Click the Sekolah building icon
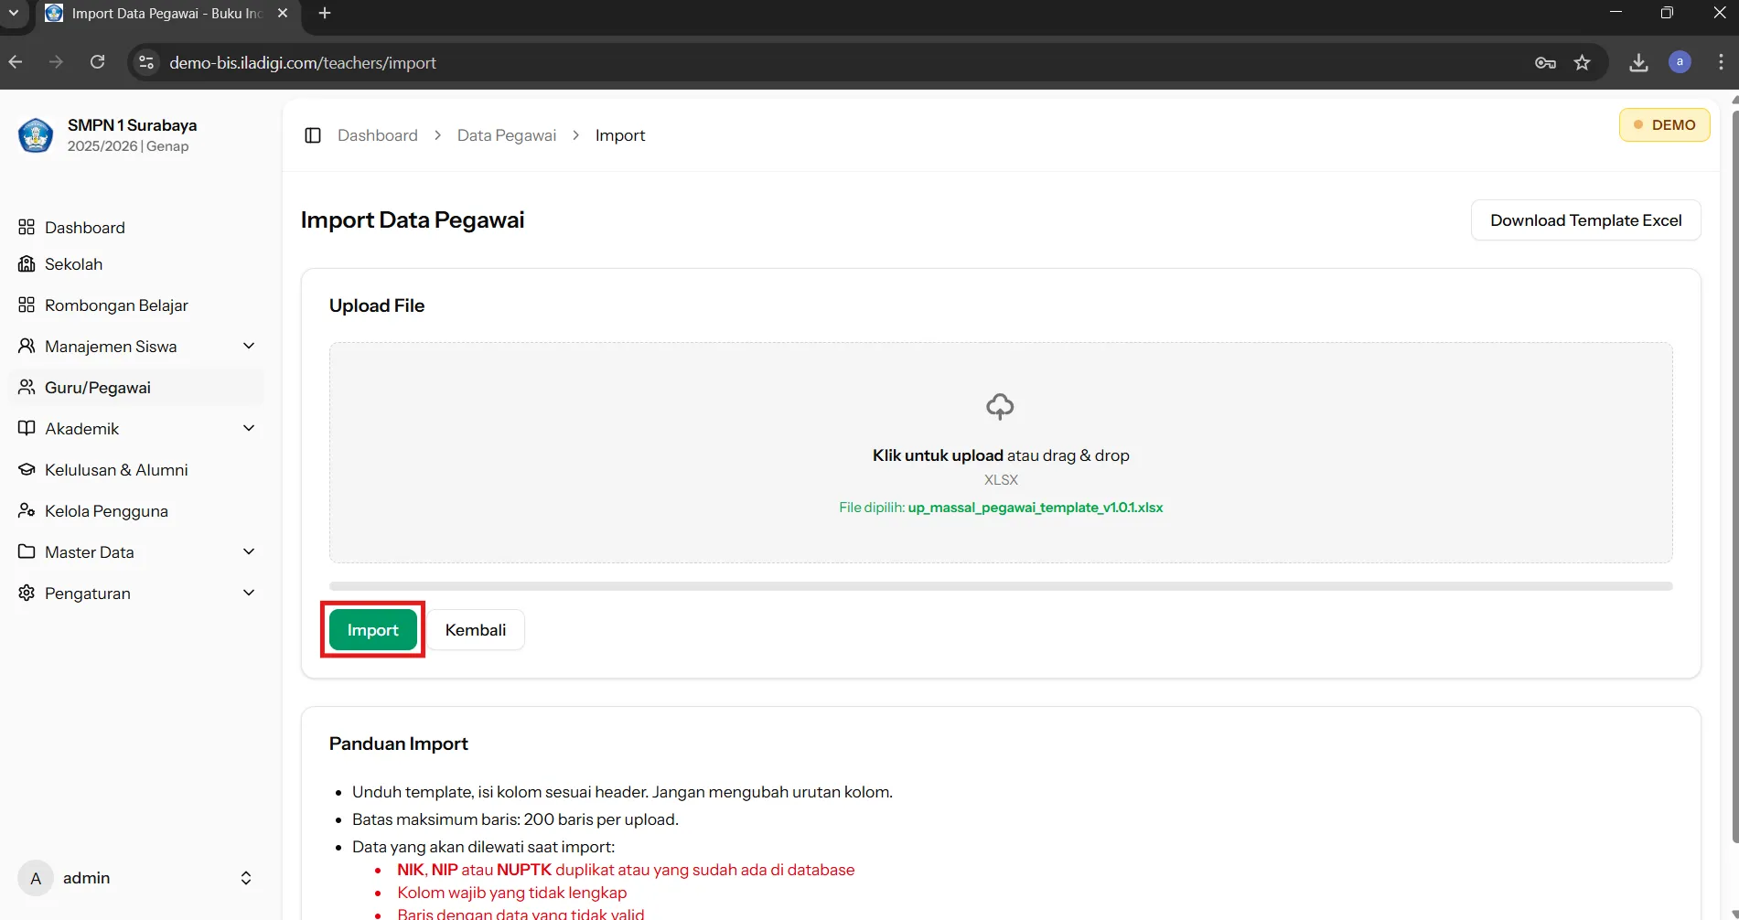This screenshot has width=1739, height=920. click(27, 263)
